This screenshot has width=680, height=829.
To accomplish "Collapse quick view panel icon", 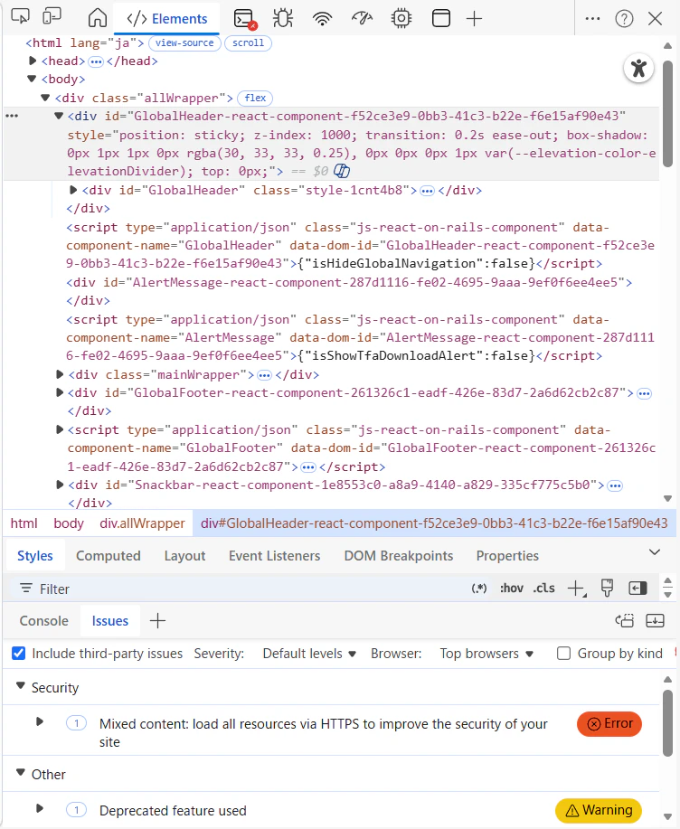I will [x=656, y=621].
